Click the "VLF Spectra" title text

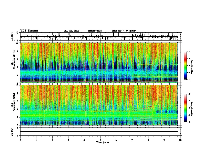point(29,31)
